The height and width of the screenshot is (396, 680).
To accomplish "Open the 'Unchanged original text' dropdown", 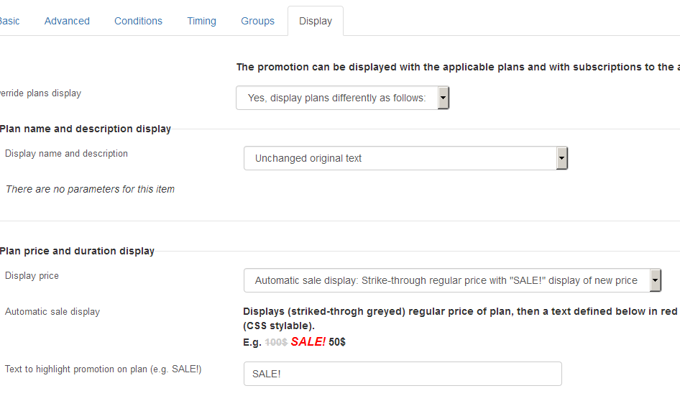I will [x=405, y=158].
